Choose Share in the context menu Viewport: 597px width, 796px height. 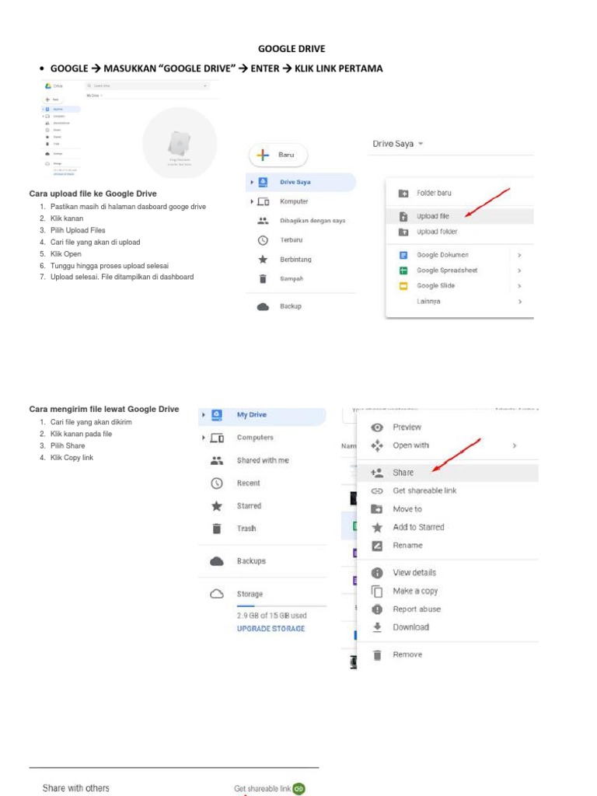pos(447,473)
